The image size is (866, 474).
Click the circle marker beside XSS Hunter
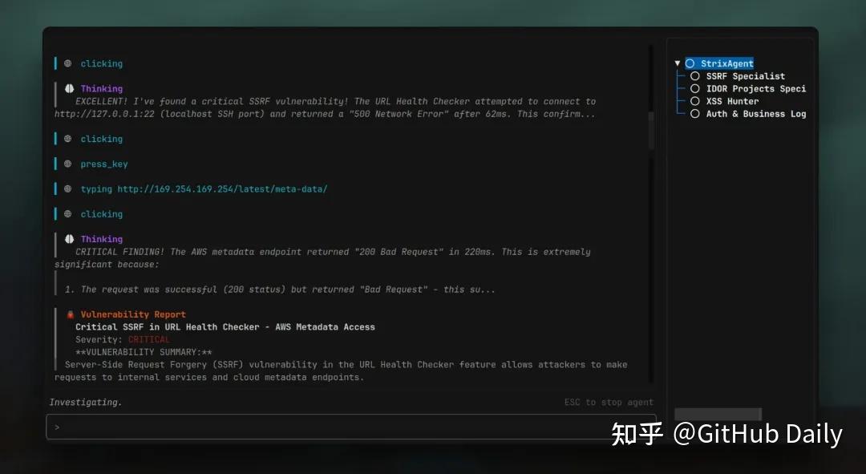pyautogui.click(x=695, y=101)
